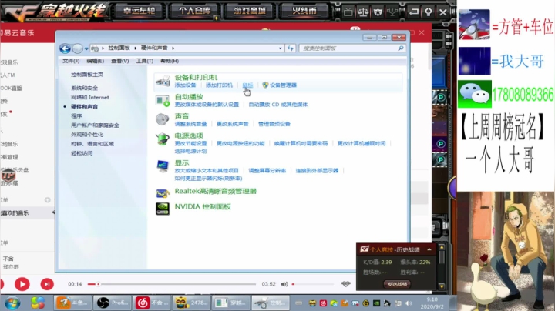Click 更改系统声音 link
This screenshot has width=555, height=311.
tap(232, 124)
